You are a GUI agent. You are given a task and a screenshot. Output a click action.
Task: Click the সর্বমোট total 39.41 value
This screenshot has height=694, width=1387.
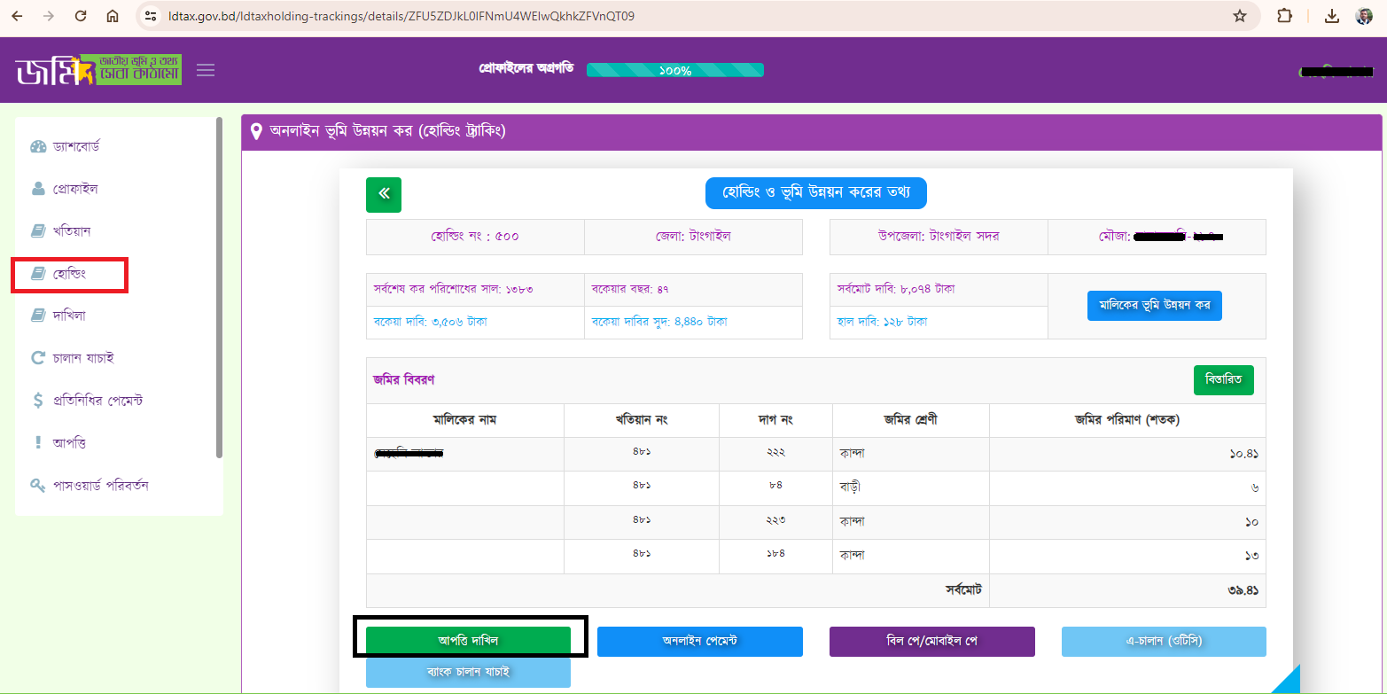click(1243, 590)
